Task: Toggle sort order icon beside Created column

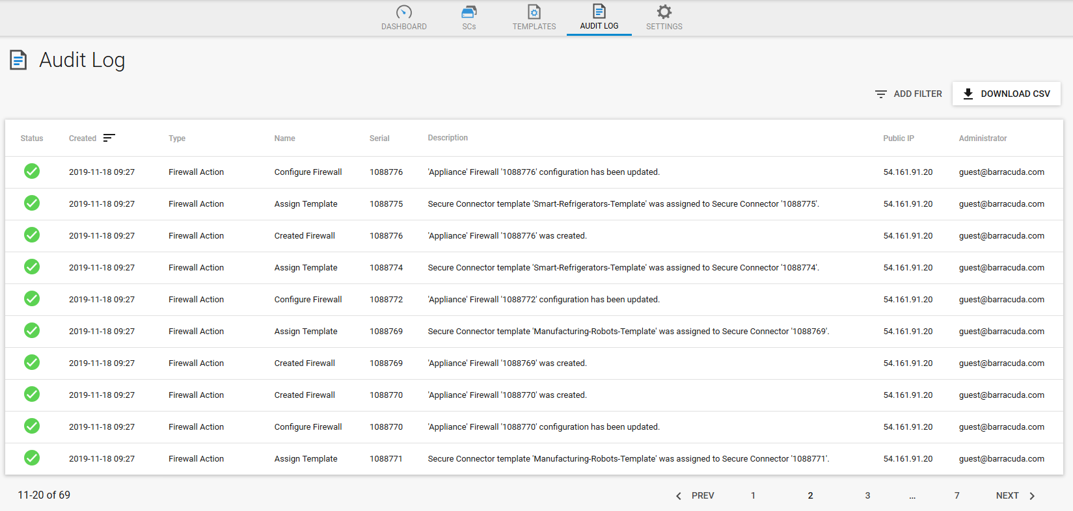Action: point(109,138)
